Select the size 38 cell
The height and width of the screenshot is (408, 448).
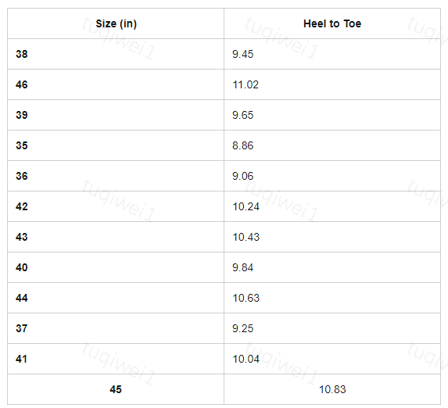point(116,54)
